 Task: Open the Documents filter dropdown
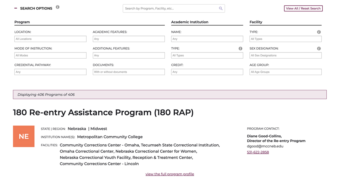[129, 72]
